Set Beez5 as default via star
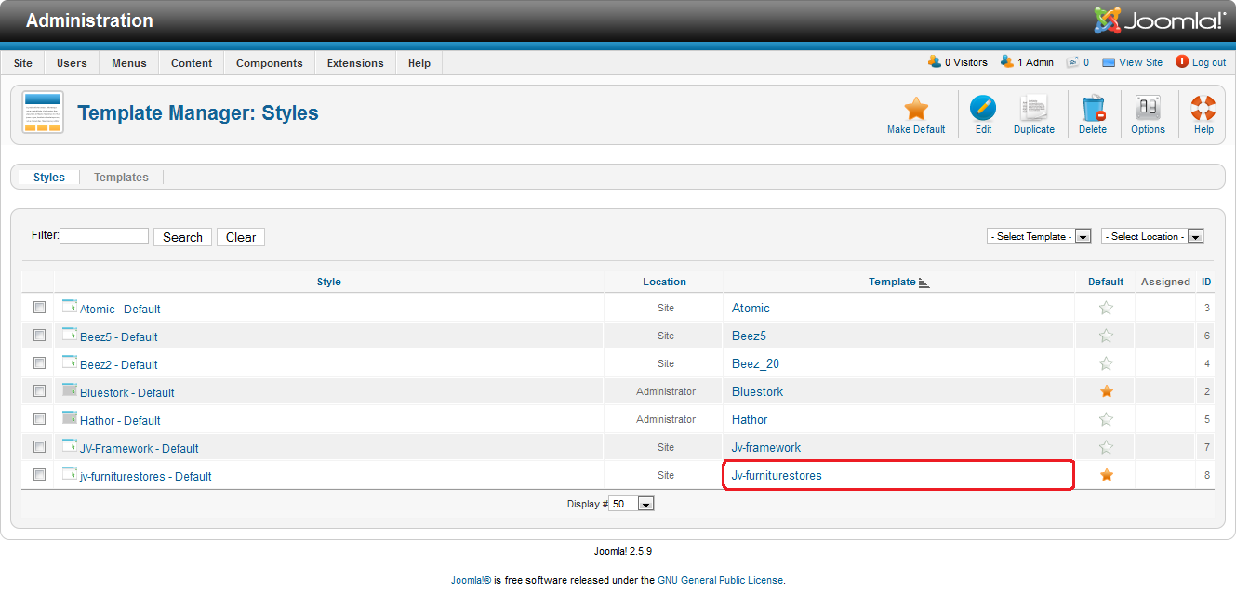The height and width of the screenshot is (606, 1236). tap(1106, 336)
